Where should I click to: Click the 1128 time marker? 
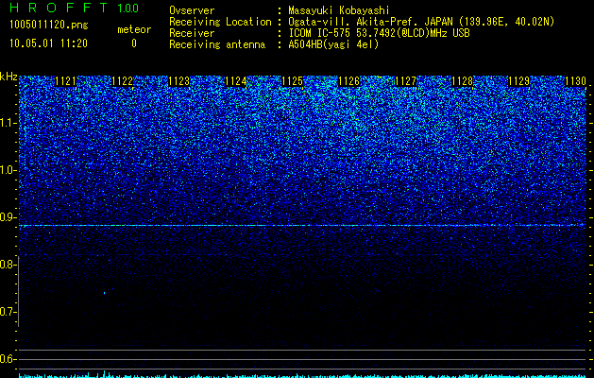click(x=463, y=81)
